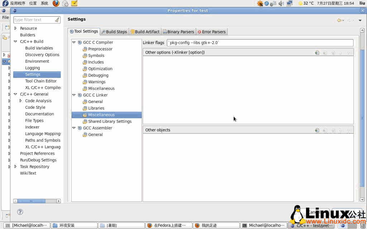Click the Add icon in Other objects section
367x229 pixels.
[317, 130]
